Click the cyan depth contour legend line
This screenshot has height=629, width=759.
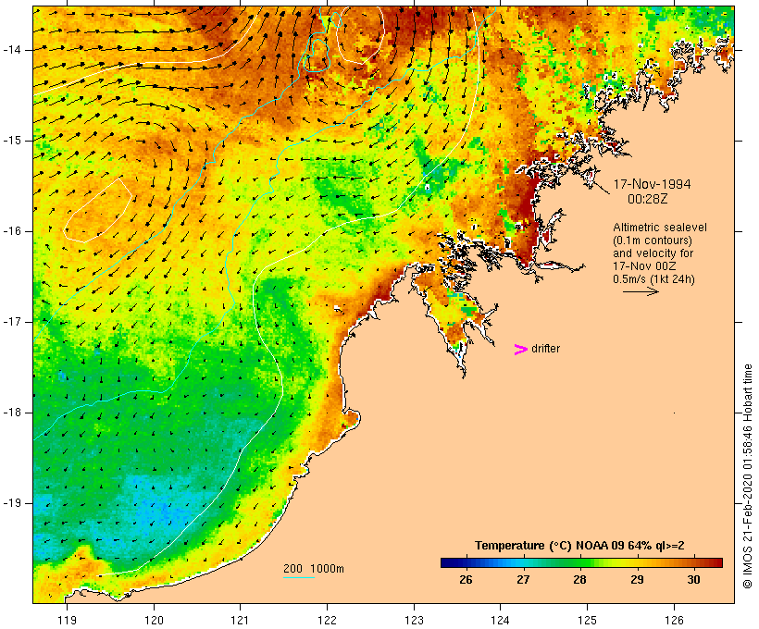click(x=299, y=578)
